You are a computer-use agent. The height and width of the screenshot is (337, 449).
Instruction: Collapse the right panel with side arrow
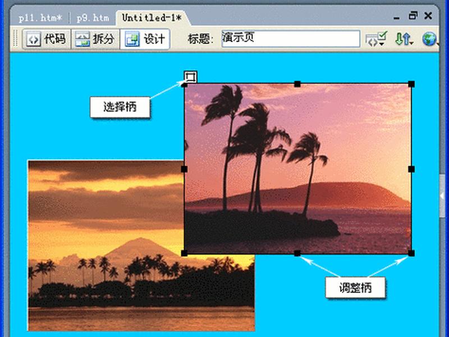(x=442, y=196)
